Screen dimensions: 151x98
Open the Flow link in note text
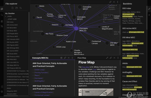click(94, 69)
